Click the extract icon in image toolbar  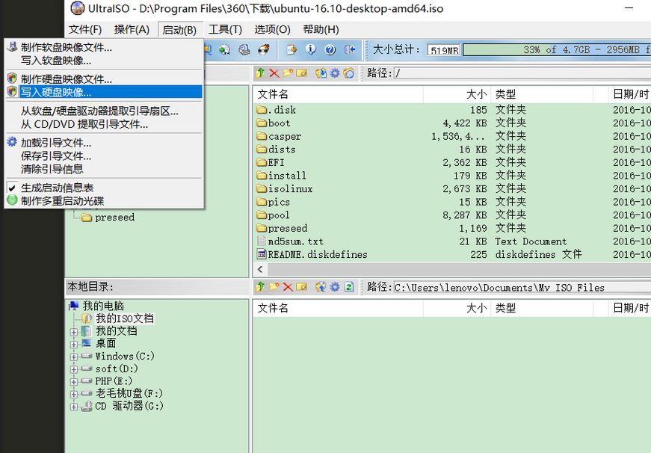pyautogui.click(x=321, y=73)
